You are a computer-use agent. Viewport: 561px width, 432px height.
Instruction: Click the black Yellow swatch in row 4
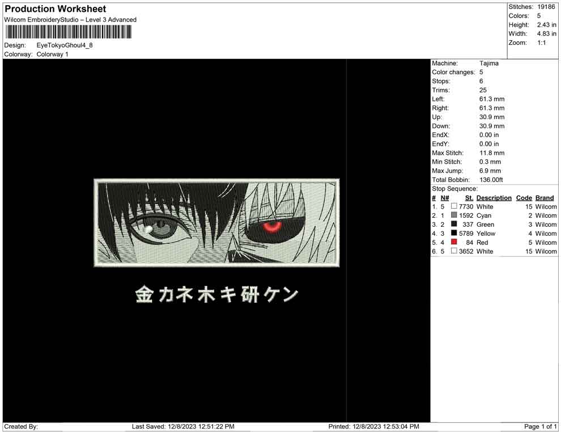[x=454, y=233]
